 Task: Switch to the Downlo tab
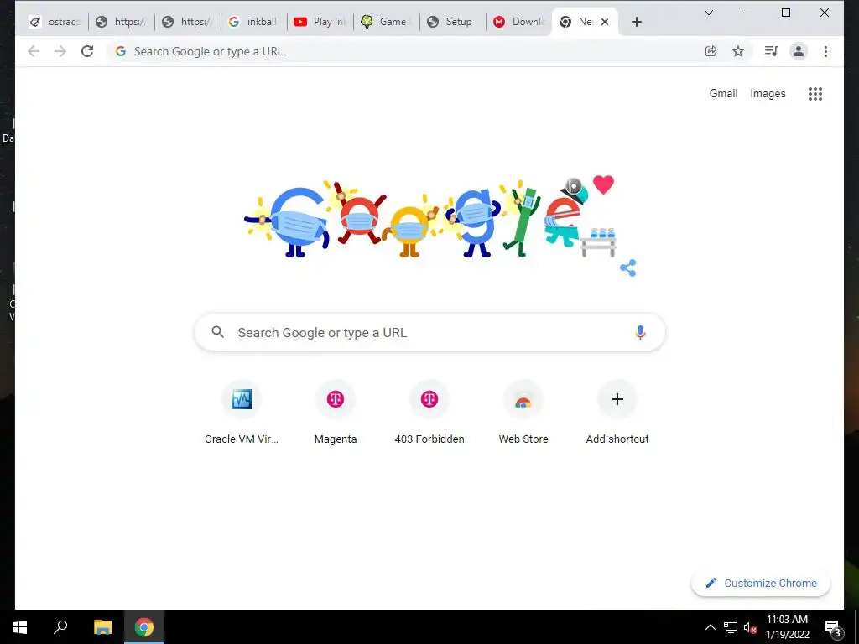(x=518, y=22)
